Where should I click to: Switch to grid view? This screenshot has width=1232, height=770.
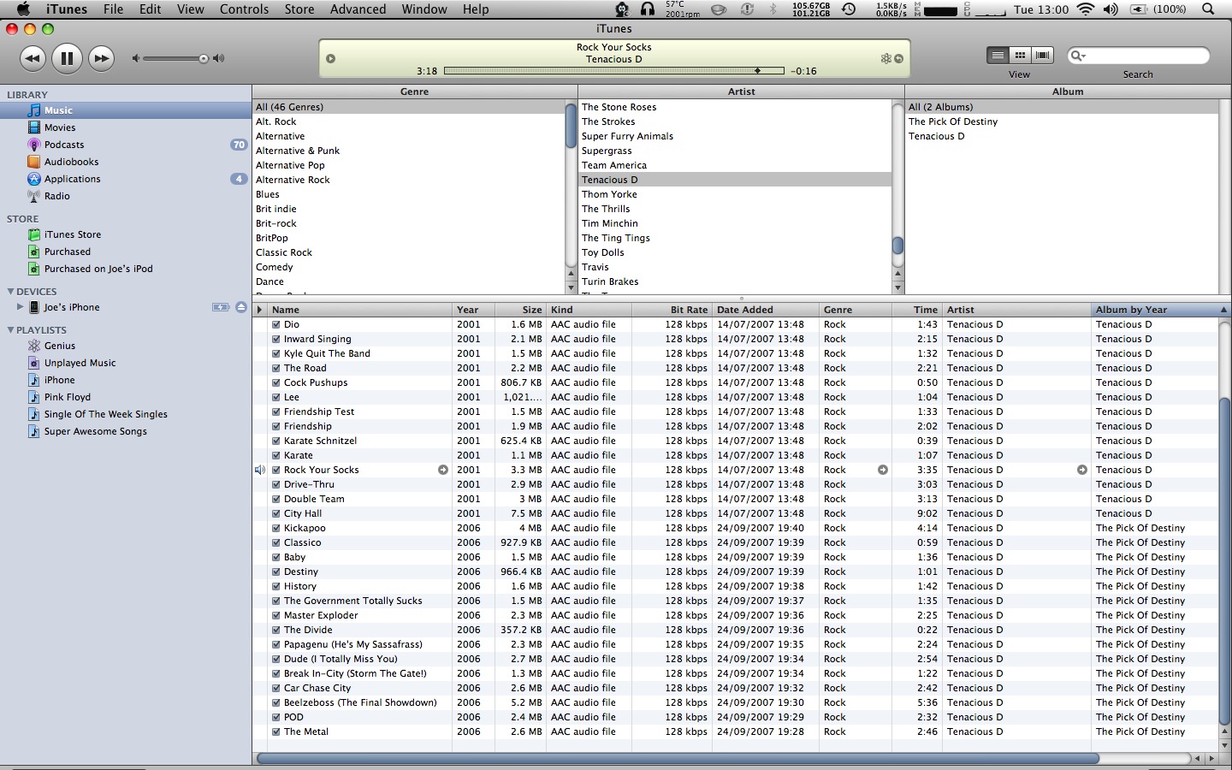click(x=1020, y=56)
